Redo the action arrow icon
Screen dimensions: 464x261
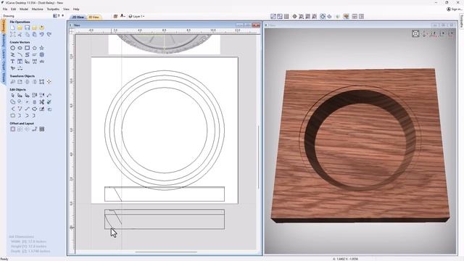(x=49, y=35)
